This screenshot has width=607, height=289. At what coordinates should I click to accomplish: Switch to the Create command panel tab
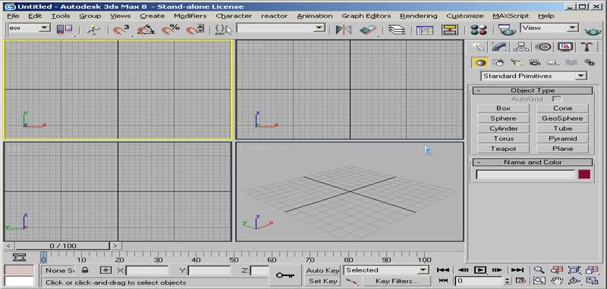tap(478, 47)
